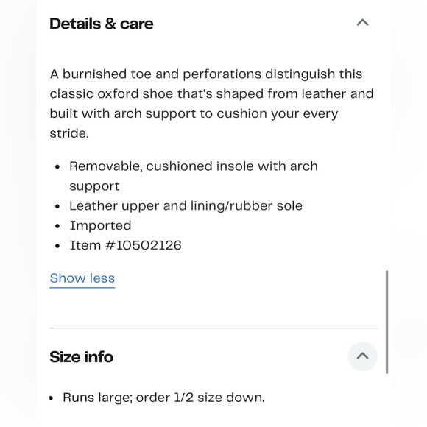Click the Imported bullet item

point(100,225)
